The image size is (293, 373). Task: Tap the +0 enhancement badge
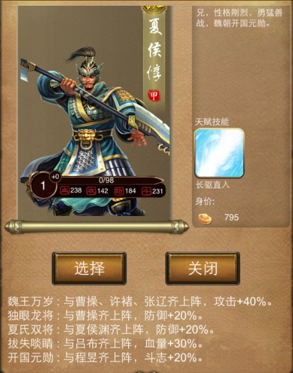55,176
